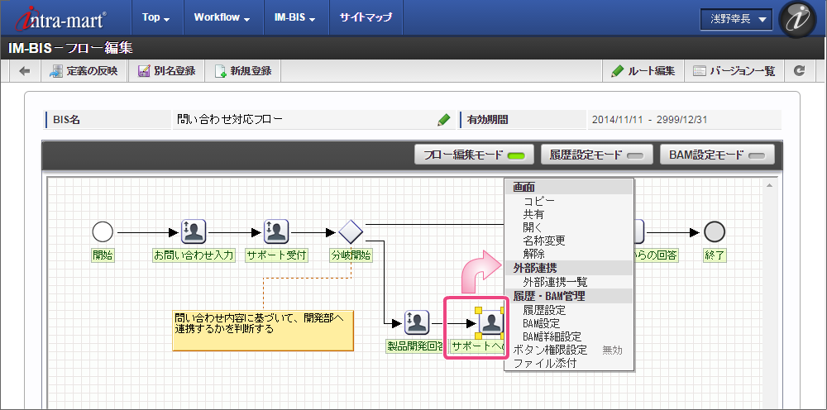This screenshot has width=827, height=410.
Task: Switch to フロー編集モード
Action: click(474, 155)
